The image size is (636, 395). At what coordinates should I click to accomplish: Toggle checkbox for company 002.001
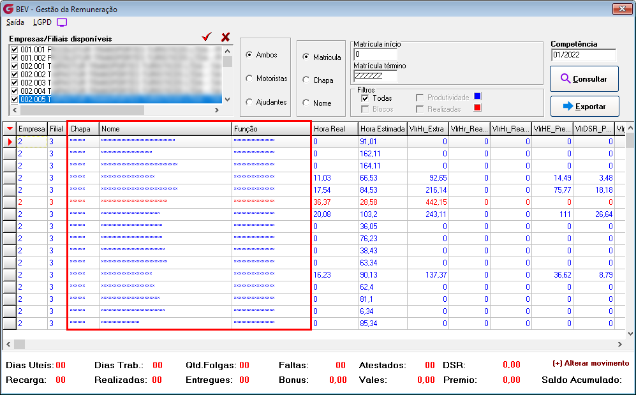pyautogui.click(x=15, y=66)
